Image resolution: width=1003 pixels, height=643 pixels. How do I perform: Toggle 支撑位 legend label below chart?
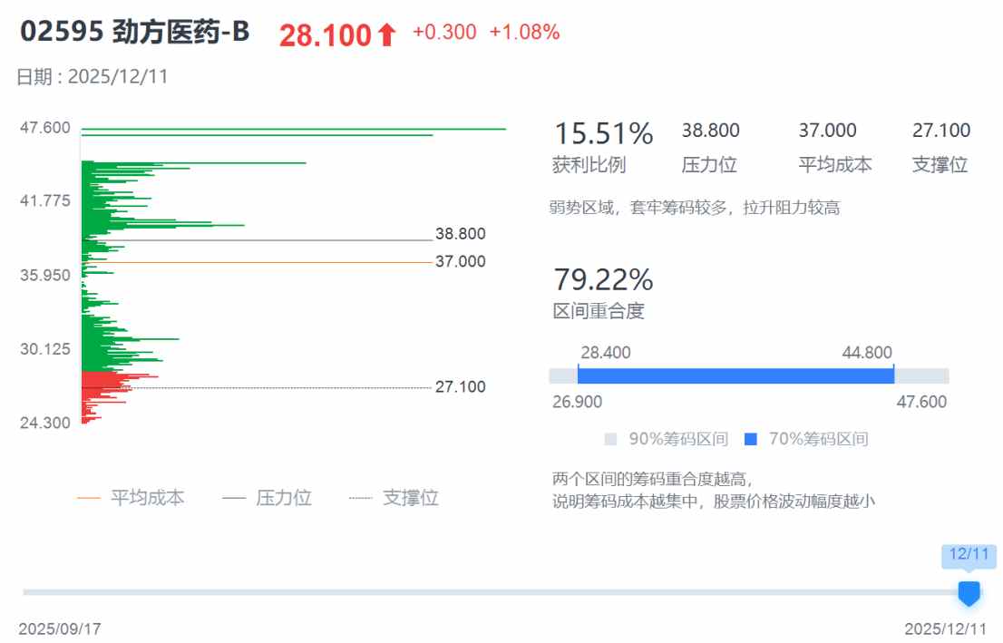(x=410, y=498)
